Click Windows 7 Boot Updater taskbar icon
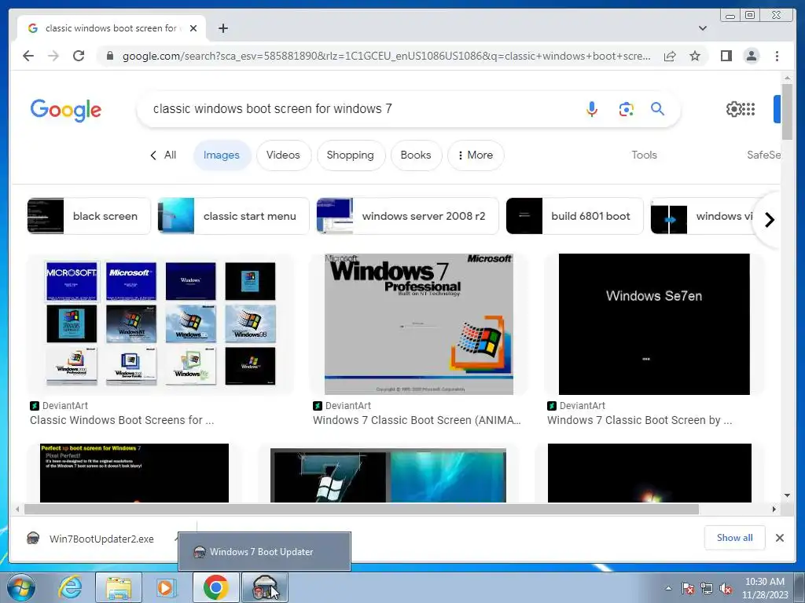Image resolution: width=805 pixels, height=603 pixels. pyautogui.click(x=264, y=587)
